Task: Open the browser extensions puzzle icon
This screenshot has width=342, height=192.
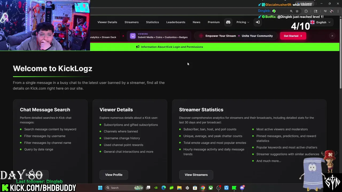Action: pyautogui.click(x=306, y=11)
